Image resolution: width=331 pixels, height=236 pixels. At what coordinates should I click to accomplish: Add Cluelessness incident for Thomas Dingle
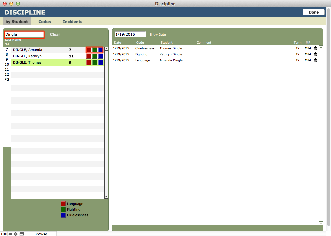point(101,62)
